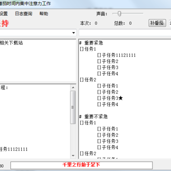Click '[]任务1' directly under 重要不紧急

(x=88, y=123)
